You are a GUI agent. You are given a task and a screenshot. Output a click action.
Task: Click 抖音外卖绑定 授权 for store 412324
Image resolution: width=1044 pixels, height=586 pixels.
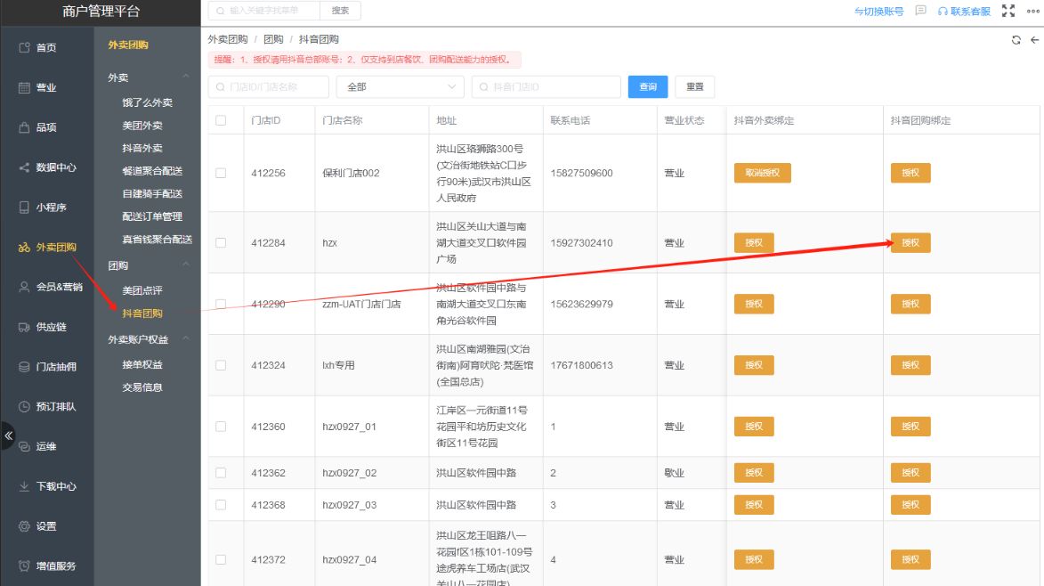coord(754,365)
